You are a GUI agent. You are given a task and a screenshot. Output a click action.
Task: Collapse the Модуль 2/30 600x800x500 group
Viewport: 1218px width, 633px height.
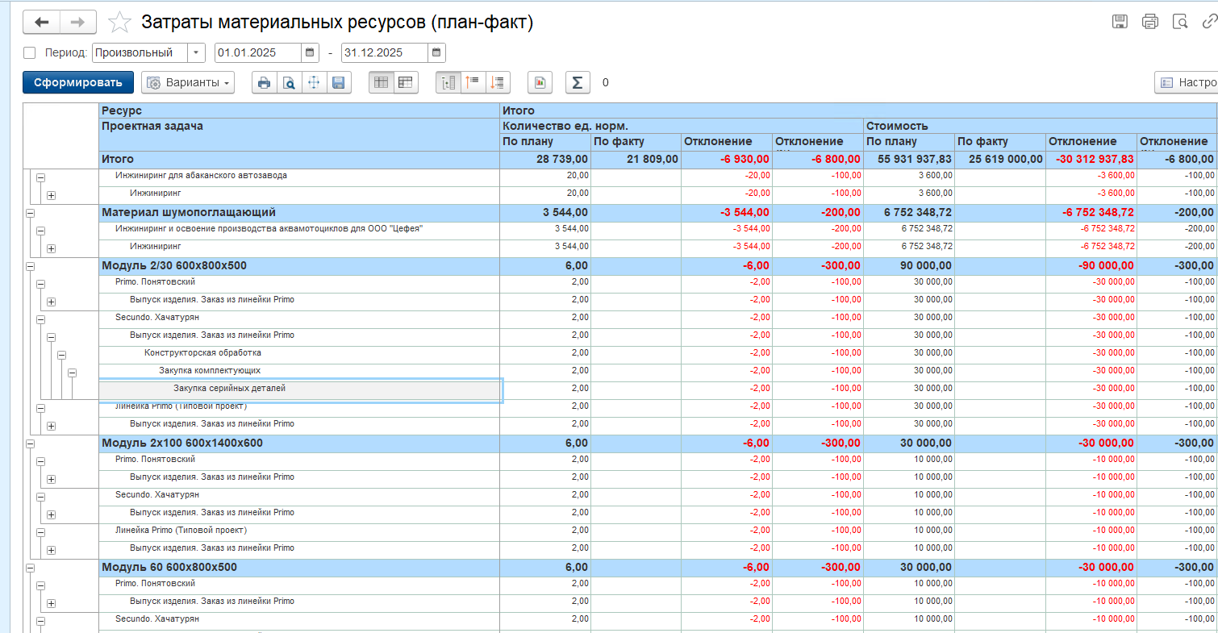(x=30, y=266)
